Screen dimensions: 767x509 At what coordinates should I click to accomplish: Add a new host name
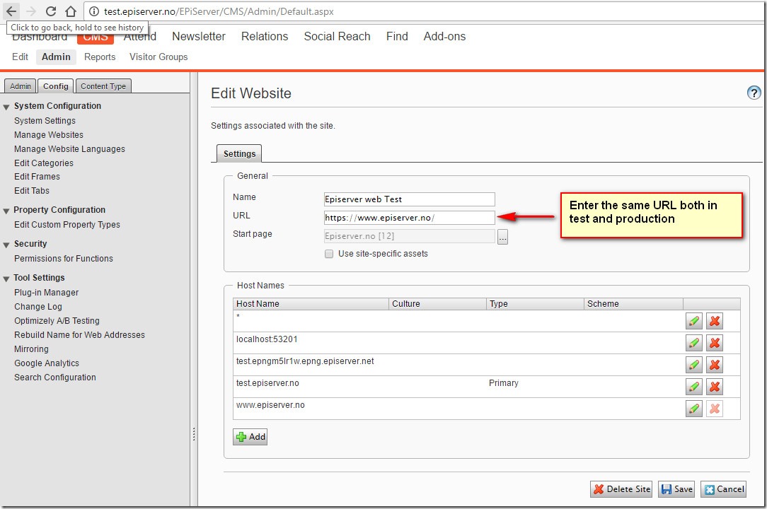click(x=250, y=437)
